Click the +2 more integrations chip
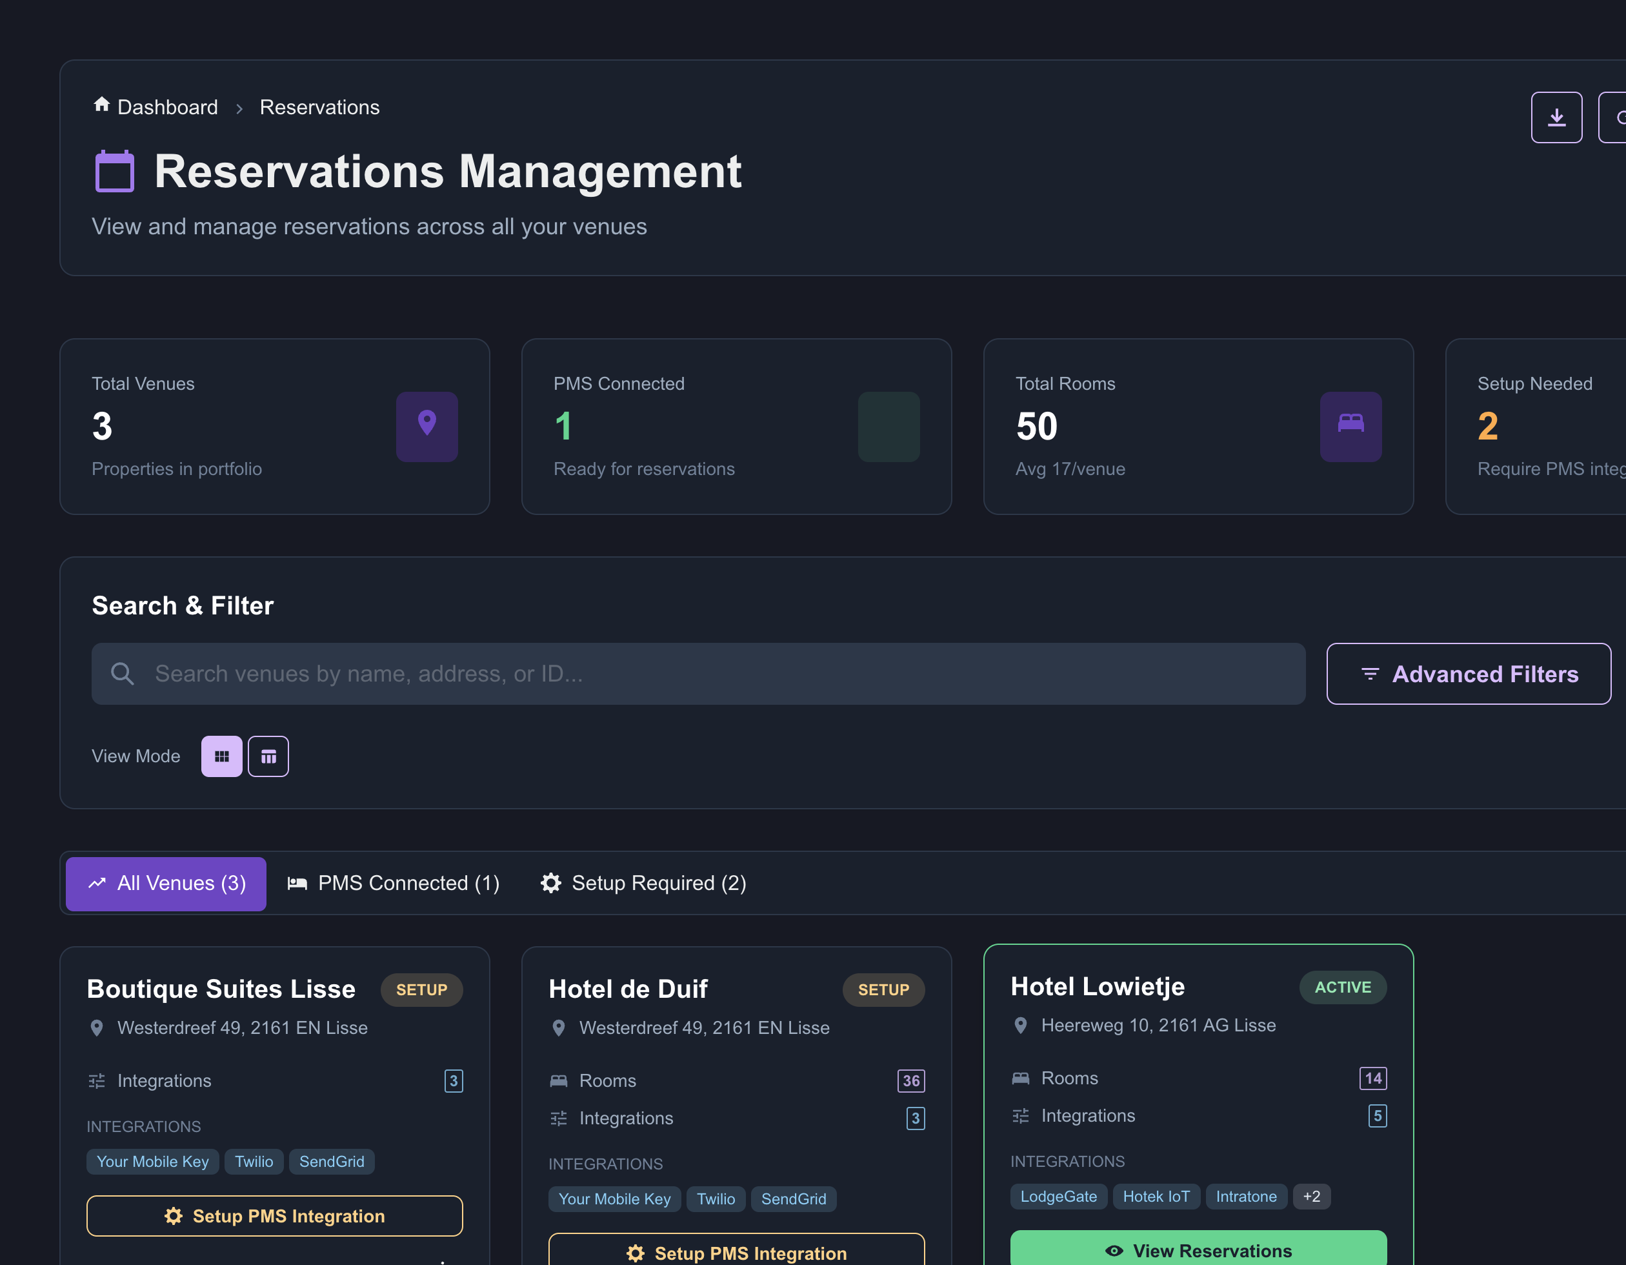Viewport: 1626px width, 1265px height. tap(1311, 1197)
